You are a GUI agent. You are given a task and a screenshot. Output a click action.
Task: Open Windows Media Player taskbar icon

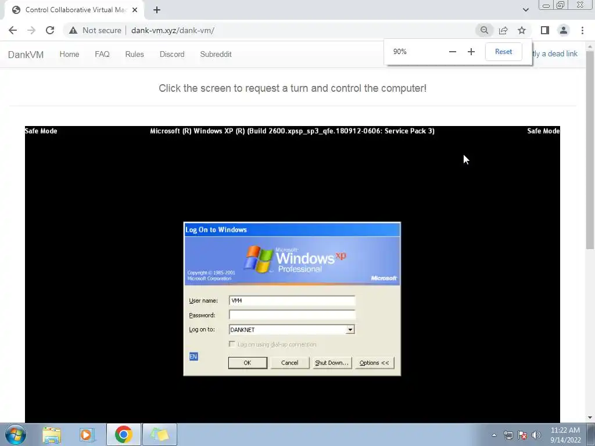pos(87,434)
